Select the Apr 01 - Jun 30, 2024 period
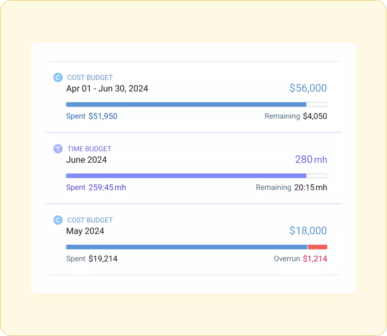Viewport: 387px width, 336px height. click(x=107, y=89)
